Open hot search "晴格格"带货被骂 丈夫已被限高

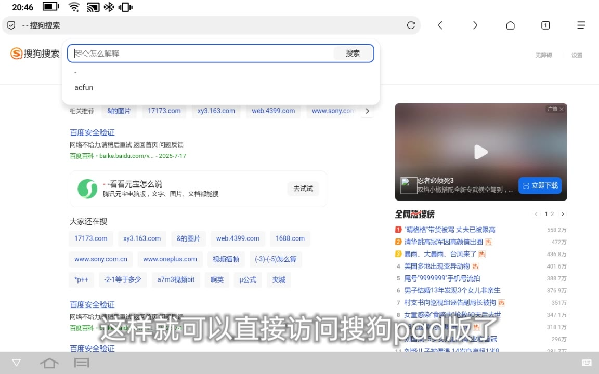450,230
